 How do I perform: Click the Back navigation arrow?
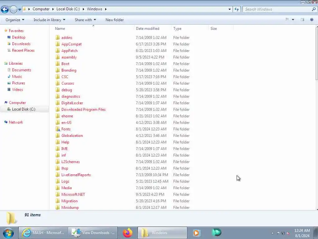point(5,9)
